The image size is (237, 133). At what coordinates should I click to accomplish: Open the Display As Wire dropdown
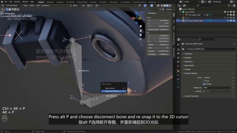[217, 88]
